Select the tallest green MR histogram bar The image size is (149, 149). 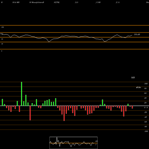coord(21,94)
